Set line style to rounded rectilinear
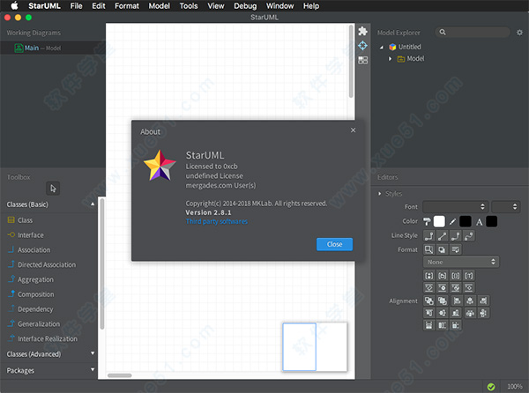Viewport: 529px width, 393px height. 456,236
